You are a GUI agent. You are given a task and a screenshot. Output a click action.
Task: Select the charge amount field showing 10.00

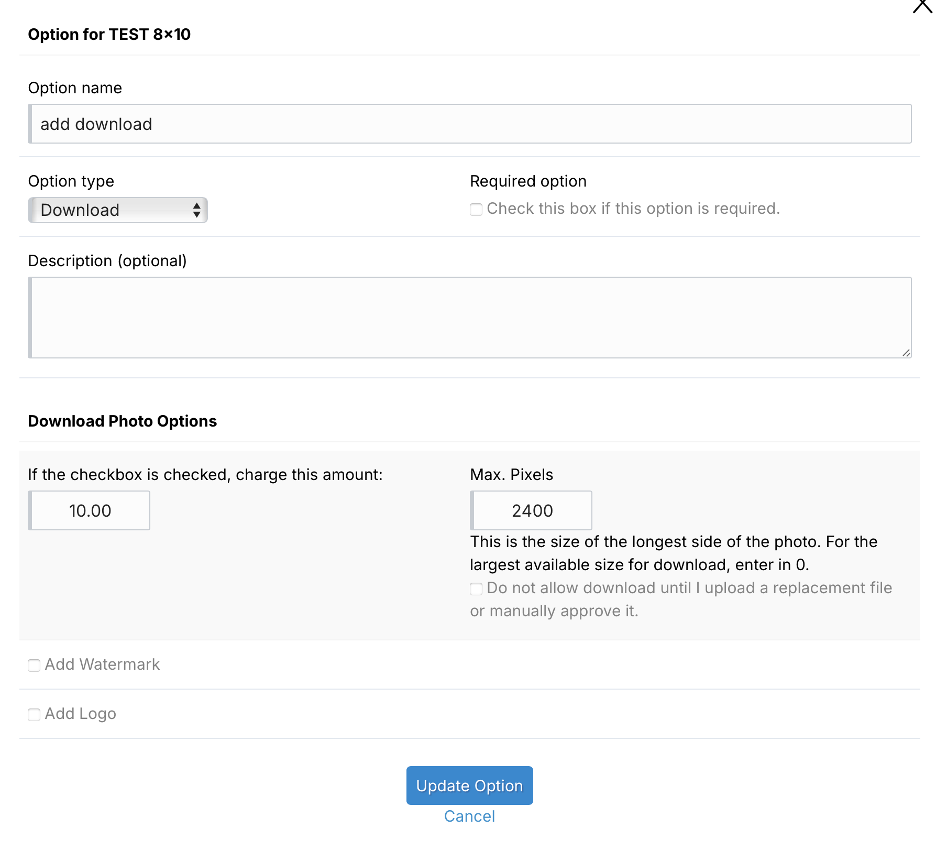[89, 510]
